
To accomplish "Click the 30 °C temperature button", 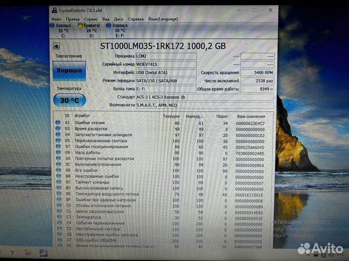I will [x=70, y=101].
